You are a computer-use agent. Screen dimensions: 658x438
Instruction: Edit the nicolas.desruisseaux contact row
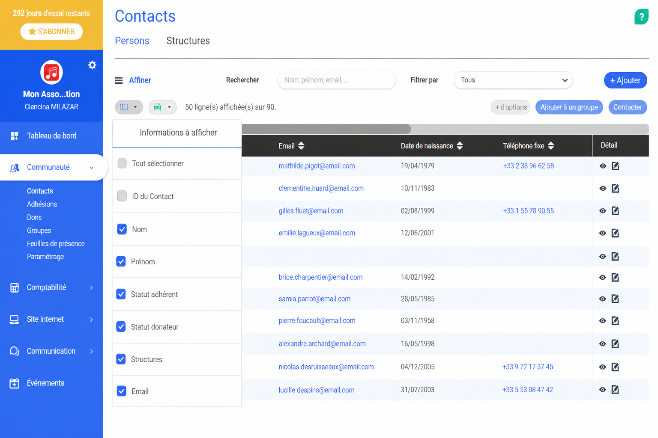coord(615,367)
